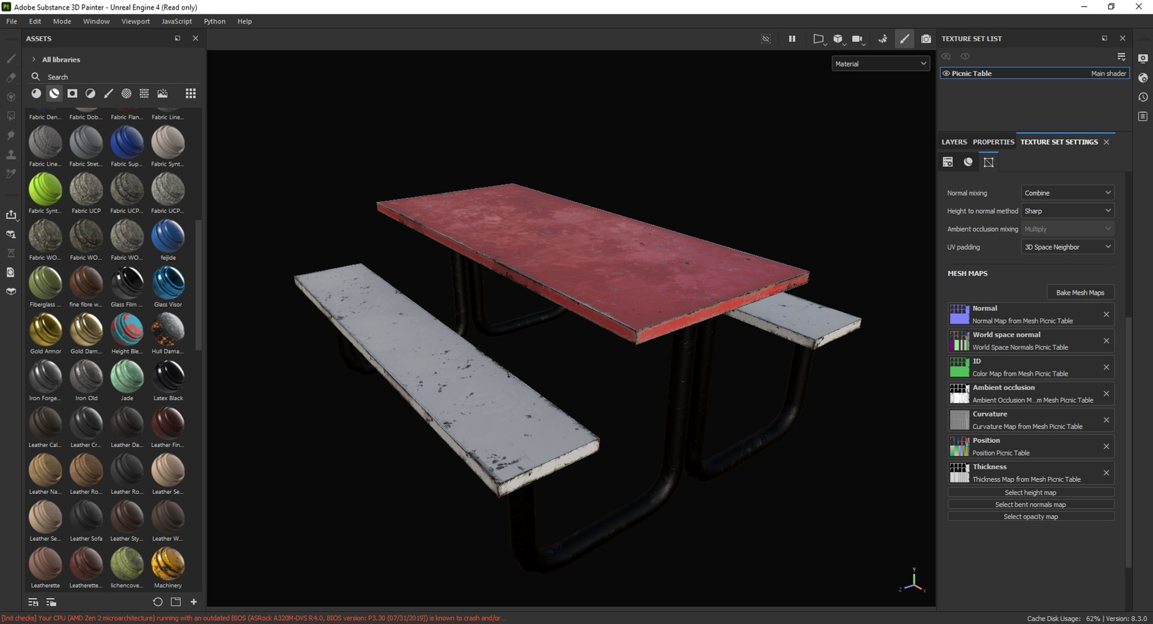The width and height of the screenshot is (1153, 624).
Task: Remove the Curvature mesh map
Action: [1106, 420]
